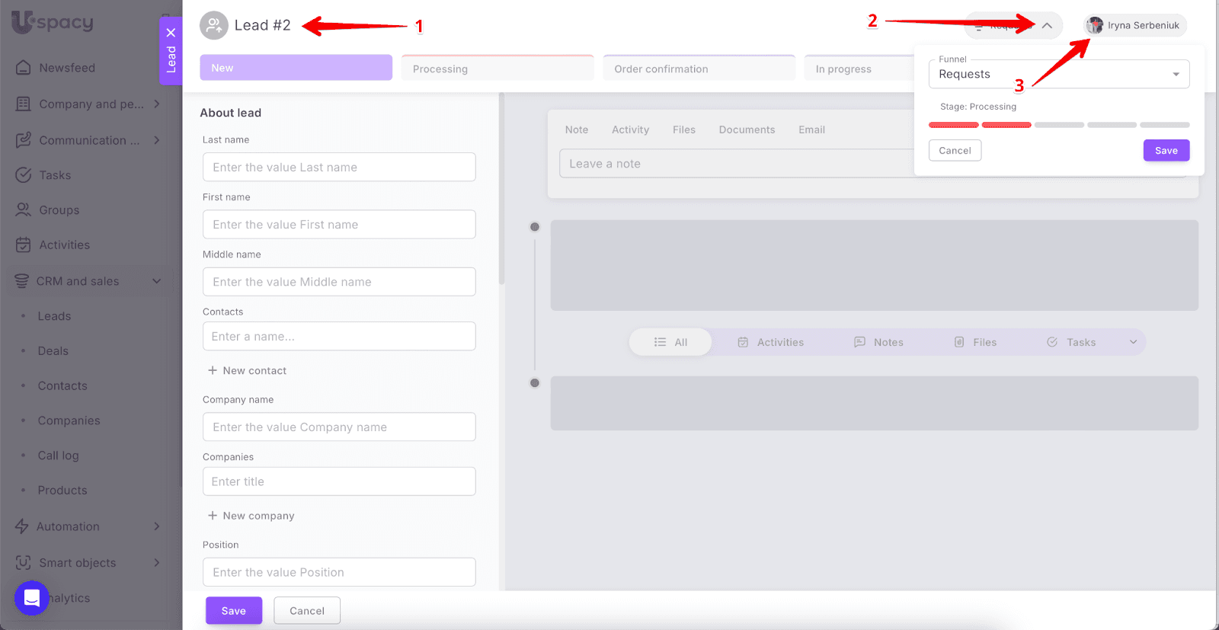
Task: Open the Funnel Requests dropdown
Action: tap(1058, 75)
